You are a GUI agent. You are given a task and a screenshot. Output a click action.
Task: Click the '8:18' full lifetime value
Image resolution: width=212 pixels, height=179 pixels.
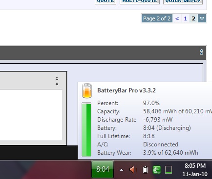coord(149,136)
